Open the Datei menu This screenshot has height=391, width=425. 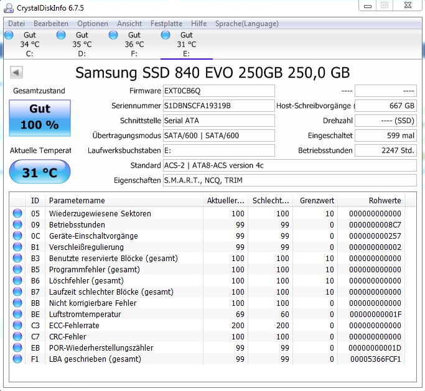coord(16,24)
